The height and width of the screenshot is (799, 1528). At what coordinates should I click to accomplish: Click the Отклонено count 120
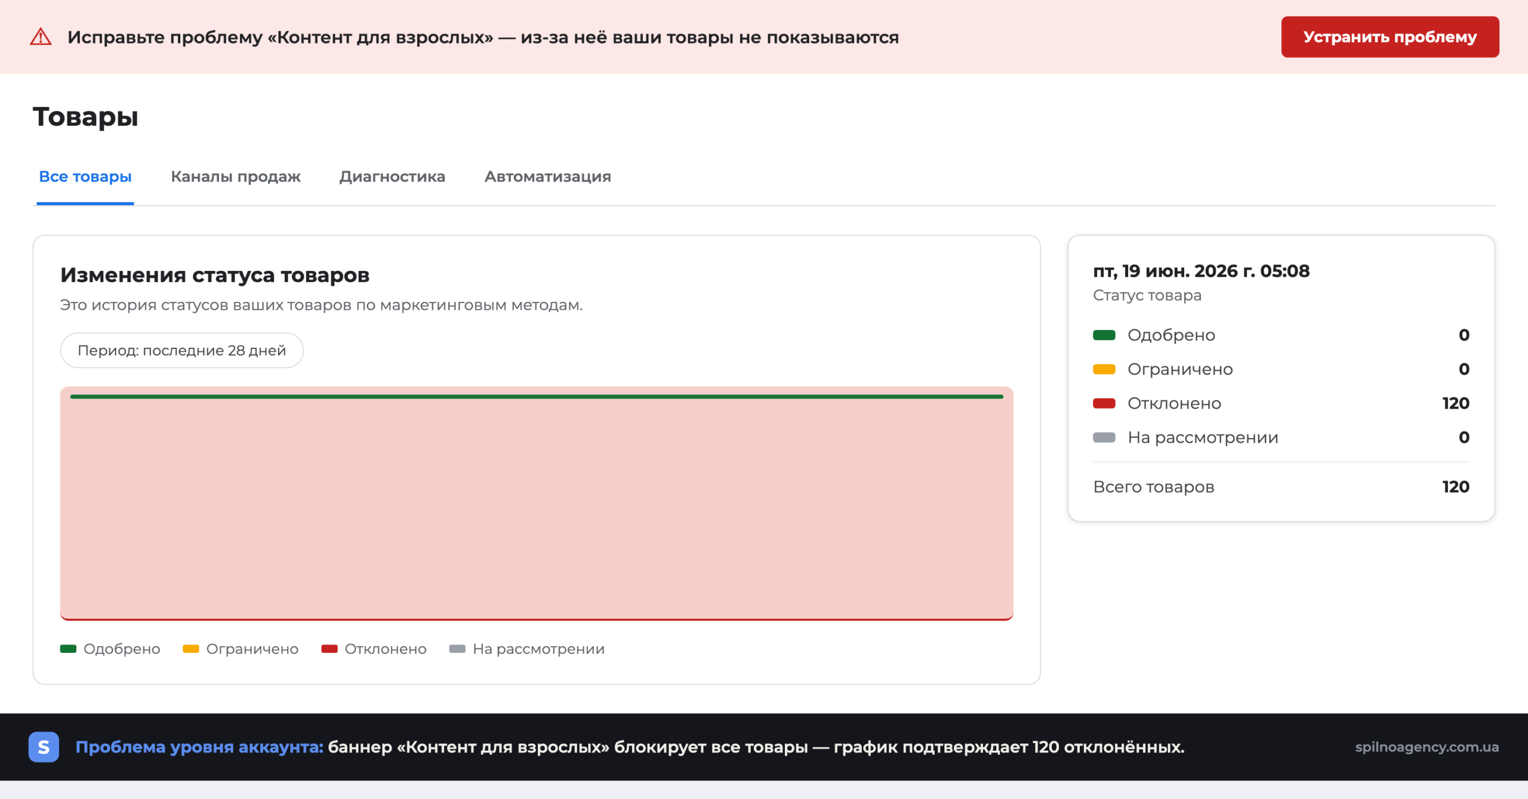[x=1456, y=403]
